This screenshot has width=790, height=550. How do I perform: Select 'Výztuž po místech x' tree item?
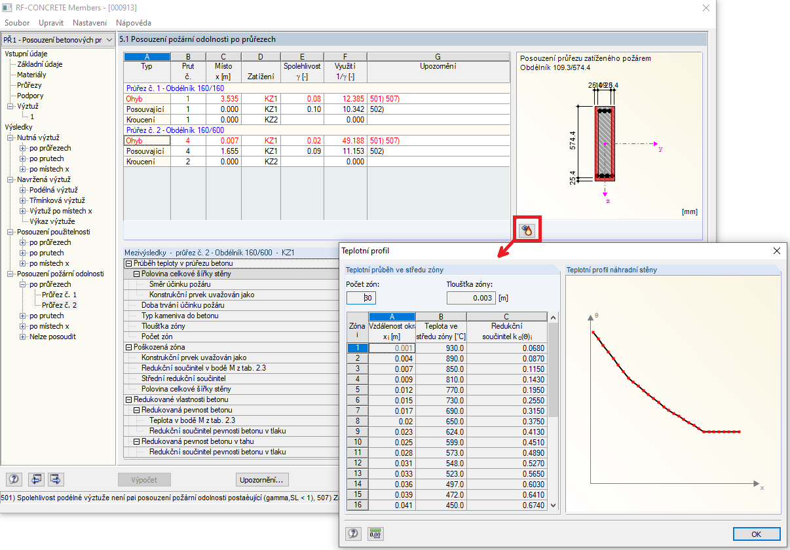[61, 211]
